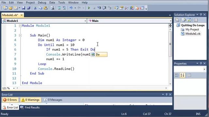Open the Undo history dropdown arrow
Viewport: 209px width, 117px height.
(x=75, y=8)
